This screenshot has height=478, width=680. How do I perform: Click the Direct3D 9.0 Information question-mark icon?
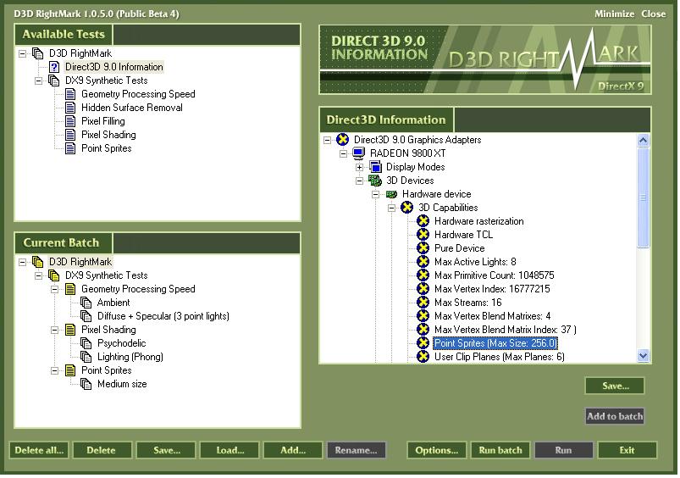tap(54, 67)
